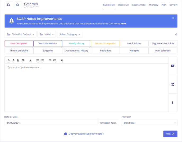Click the Or Select Appt. button
This screenshot has width=182, height=142.
108,123
